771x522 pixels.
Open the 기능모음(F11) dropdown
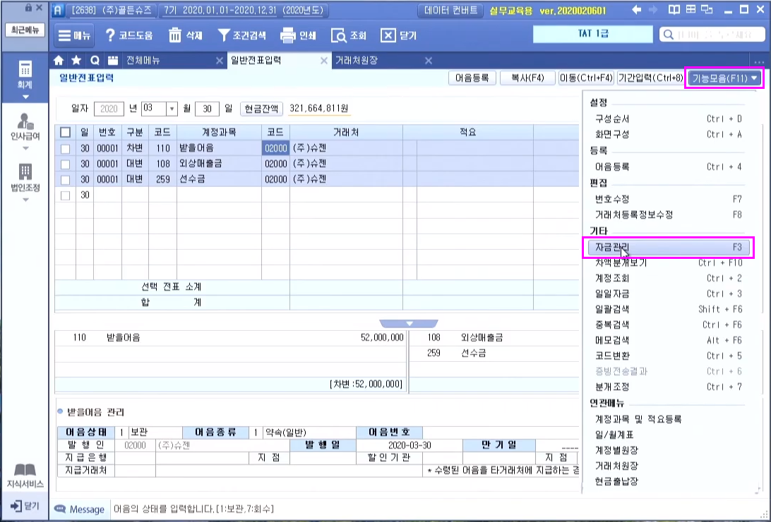pyautogui.click(x=725, y=78)
